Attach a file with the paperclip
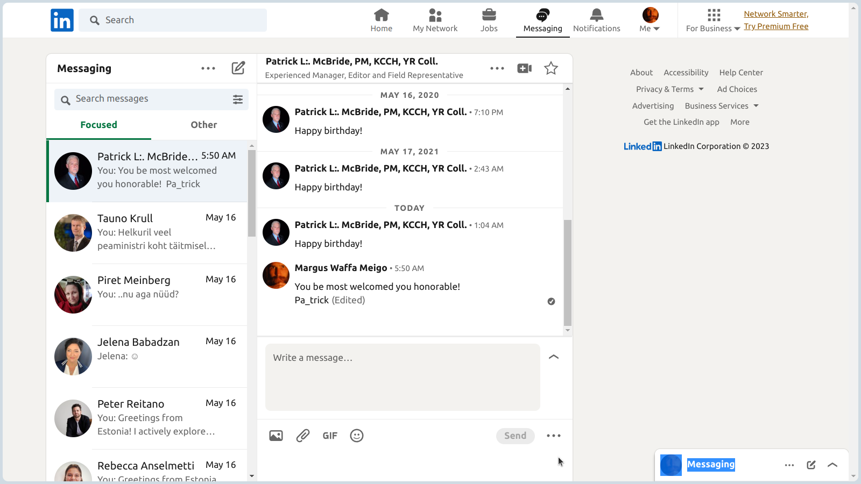 tap(303, 436)
